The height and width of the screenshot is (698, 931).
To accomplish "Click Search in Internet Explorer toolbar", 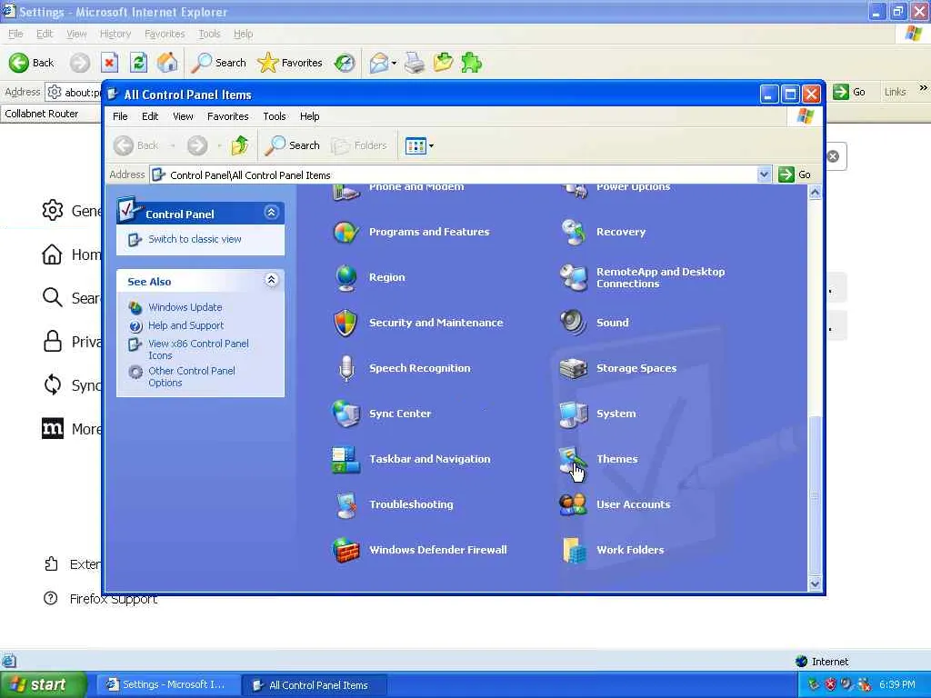I will click(218, 63).
